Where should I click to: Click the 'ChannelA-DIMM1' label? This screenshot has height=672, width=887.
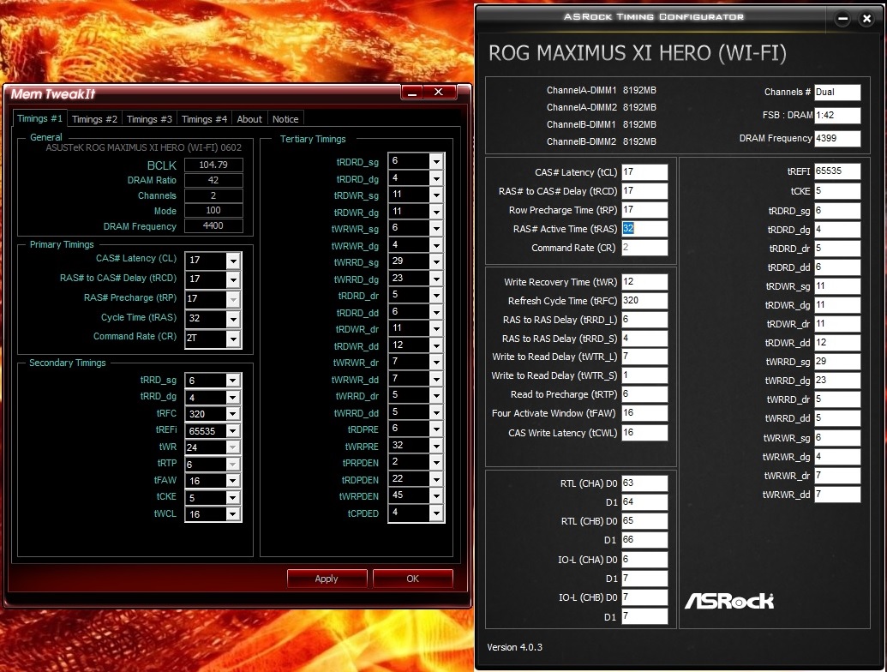582,90
